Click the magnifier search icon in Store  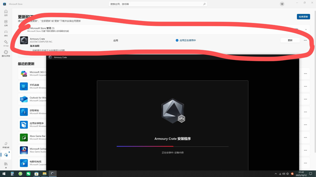tap(204, 4)
